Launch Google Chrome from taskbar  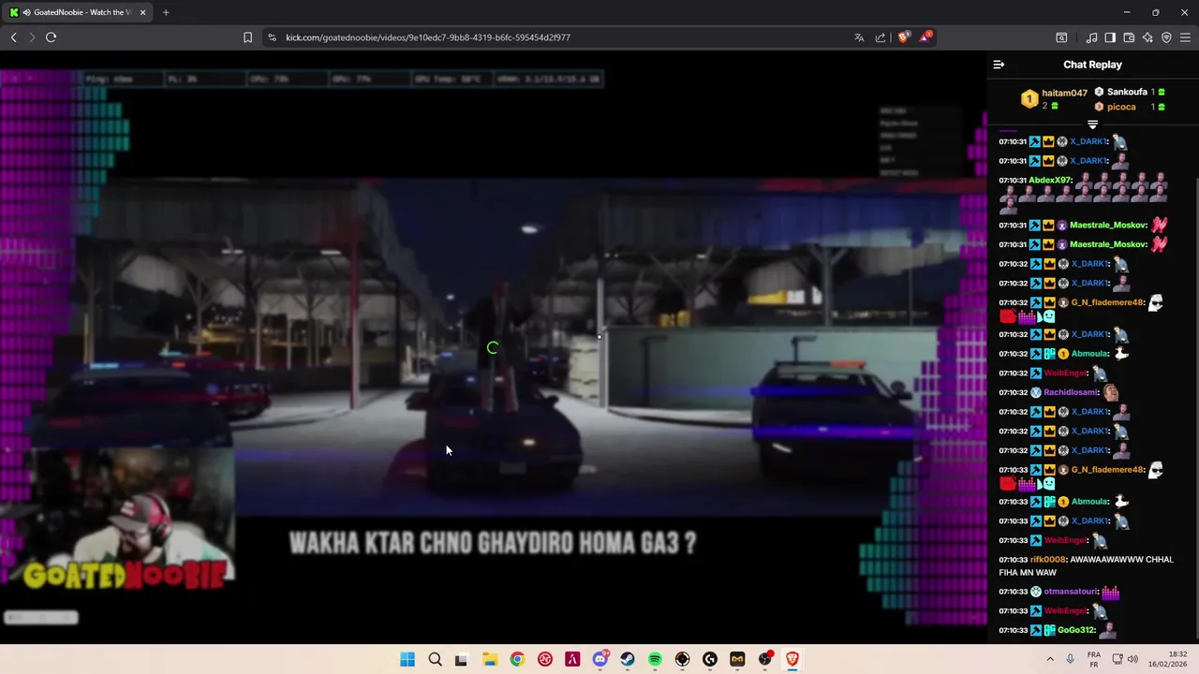coord(517,659)
